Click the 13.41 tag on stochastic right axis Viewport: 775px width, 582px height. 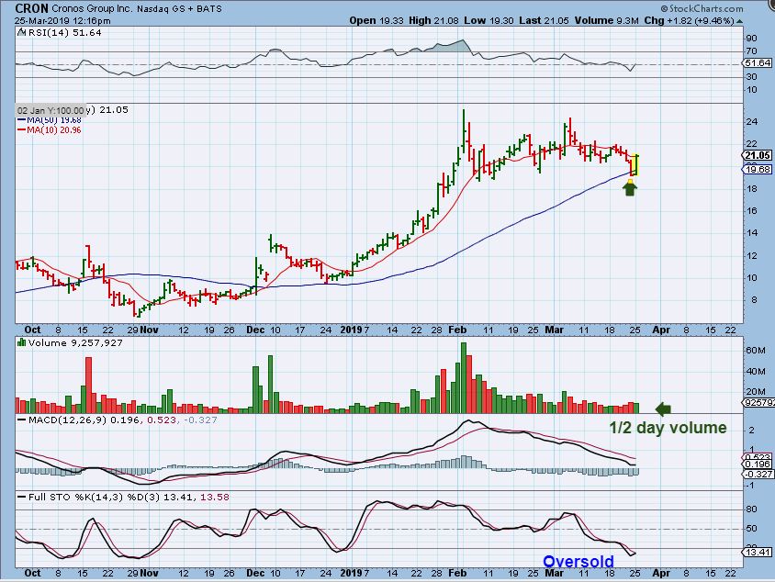758,552
